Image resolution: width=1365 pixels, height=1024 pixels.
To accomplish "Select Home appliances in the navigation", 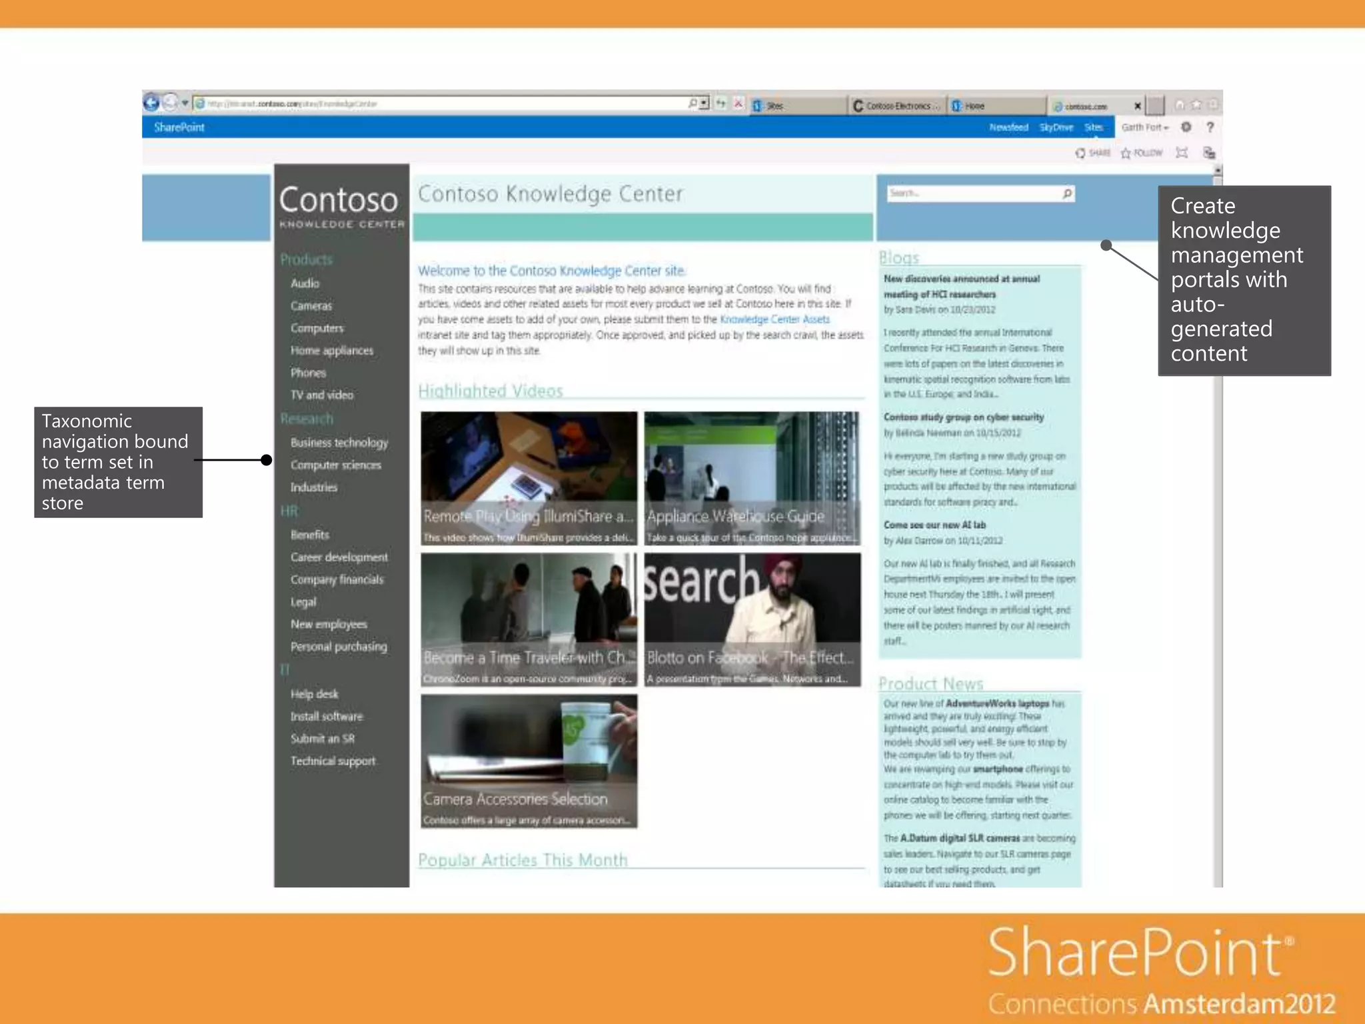I will (x=332, y=351).
